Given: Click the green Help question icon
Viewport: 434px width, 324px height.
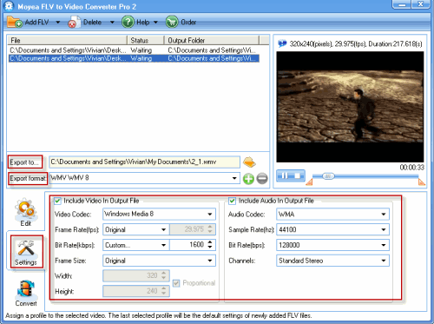Looking at the screenshot, I should [x=128, y=22].
